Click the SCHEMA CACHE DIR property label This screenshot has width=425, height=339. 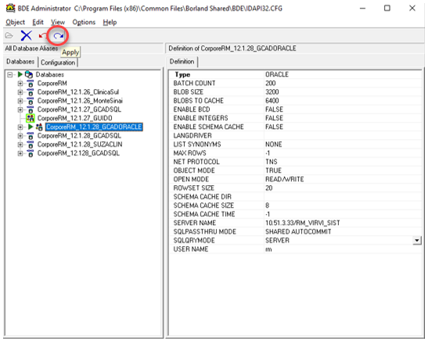pyautogui.click(x=203, y=197)
